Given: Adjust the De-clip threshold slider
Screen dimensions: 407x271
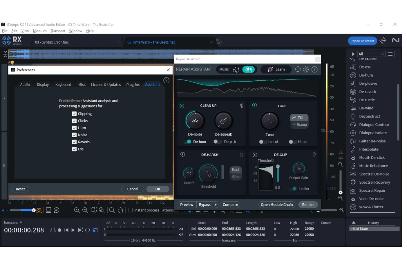Looking at the screenshot, I should [278, 167].
